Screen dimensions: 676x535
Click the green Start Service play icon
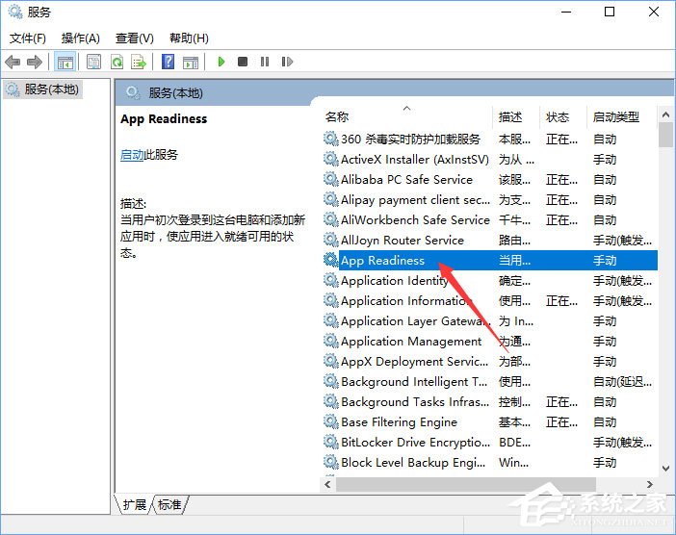tap(221, 62)
